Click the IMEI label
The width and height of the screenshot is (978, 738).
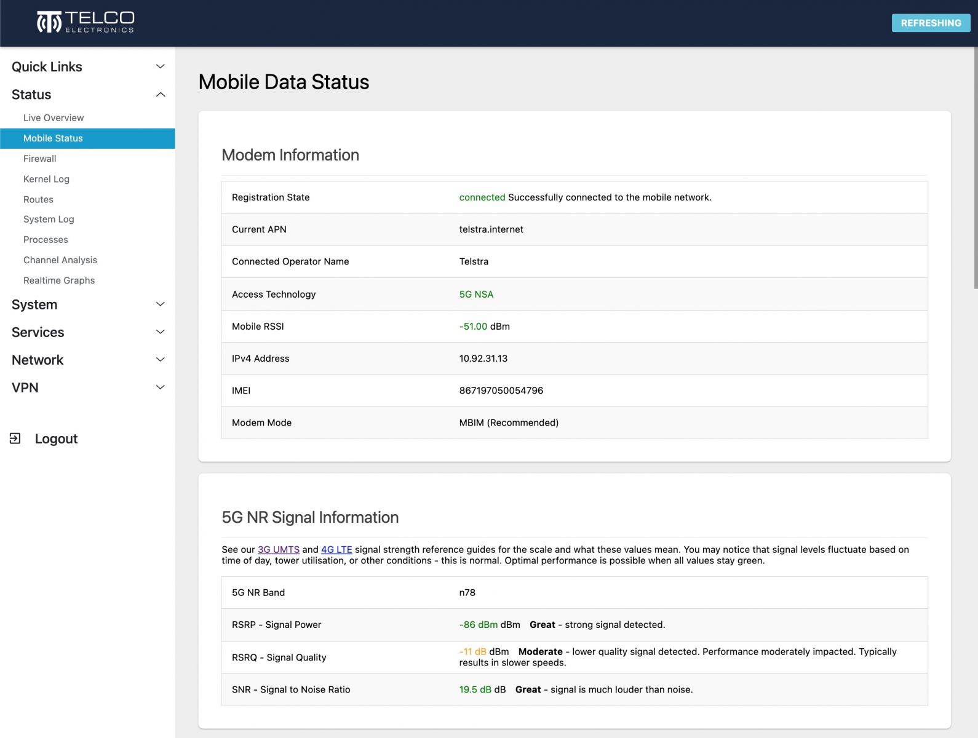tap(241, 390)
